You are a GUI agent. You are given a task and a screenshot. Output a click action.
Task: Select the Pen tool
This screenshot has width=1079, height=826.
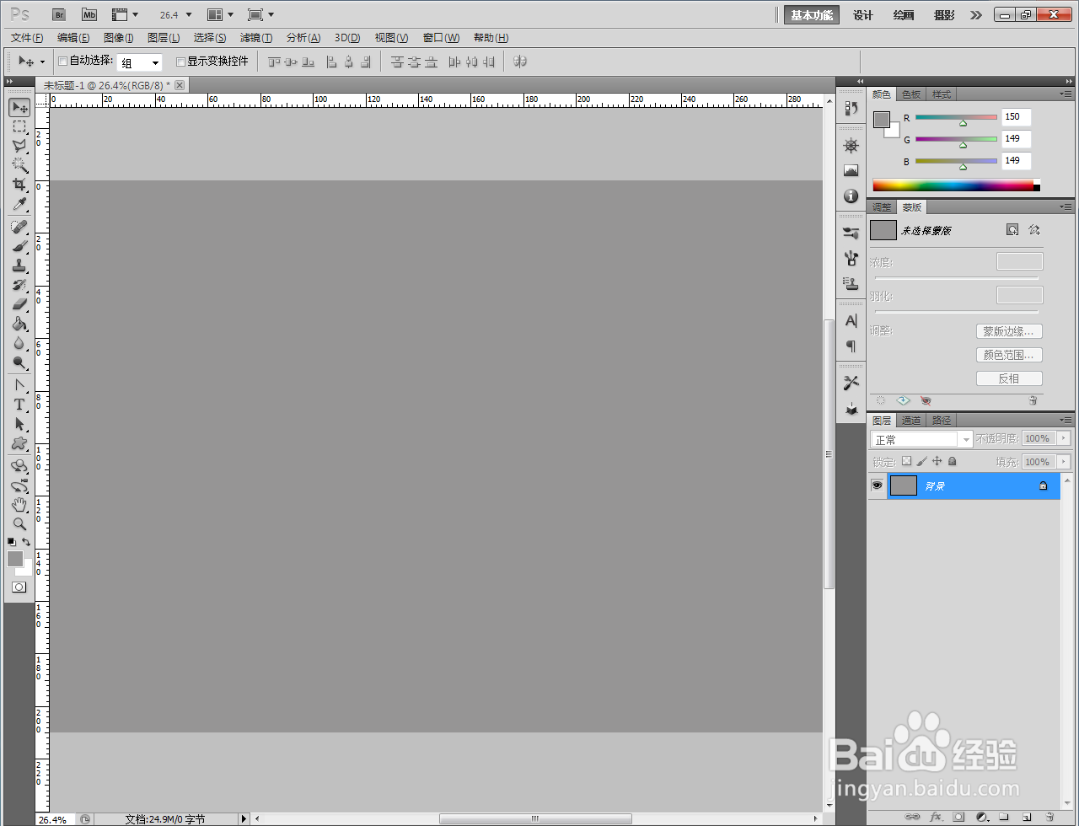19,386
